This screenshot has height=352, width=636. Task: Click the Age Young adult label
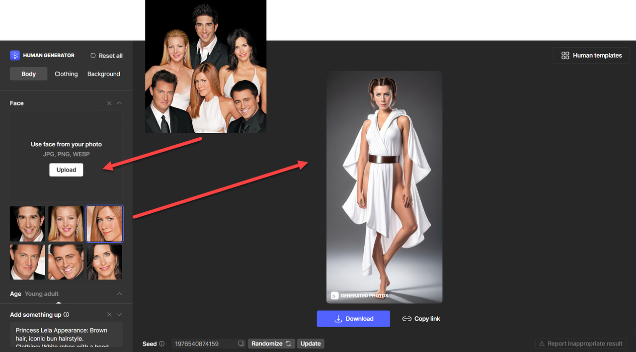click(x=34, y=294)
